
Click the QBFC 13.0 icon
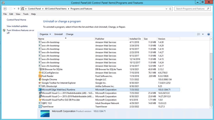pos(40,103)
